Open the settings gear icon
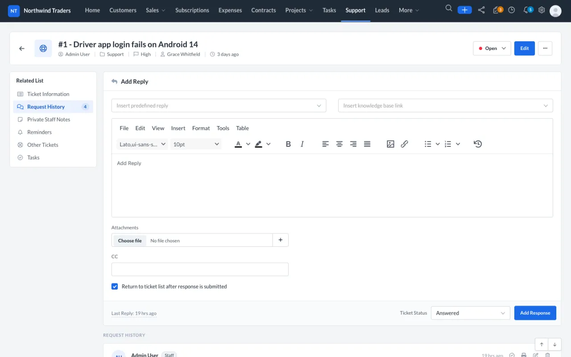The height and width of the screenshot is (357, 571). [x=542, y=10]
